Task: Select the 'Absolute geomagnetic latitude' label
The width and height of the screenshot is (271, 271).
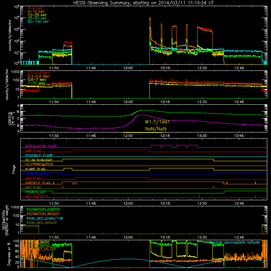Action: [234, 242]
